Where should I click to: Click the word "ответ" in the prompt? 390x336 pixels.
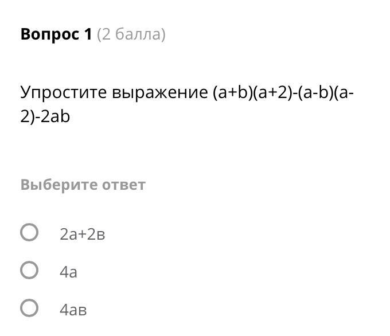point(124,185)
